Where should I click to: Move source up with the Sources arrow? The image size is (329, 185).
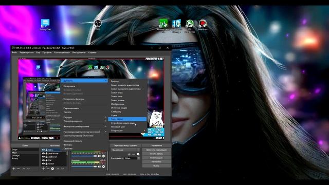58,169
